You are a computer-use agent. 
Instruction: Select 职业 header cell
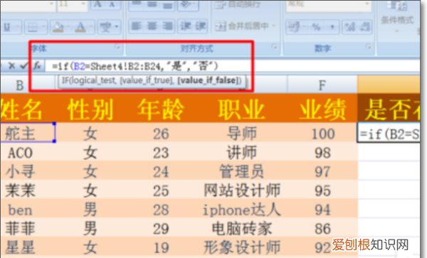[x=241, y=109]
